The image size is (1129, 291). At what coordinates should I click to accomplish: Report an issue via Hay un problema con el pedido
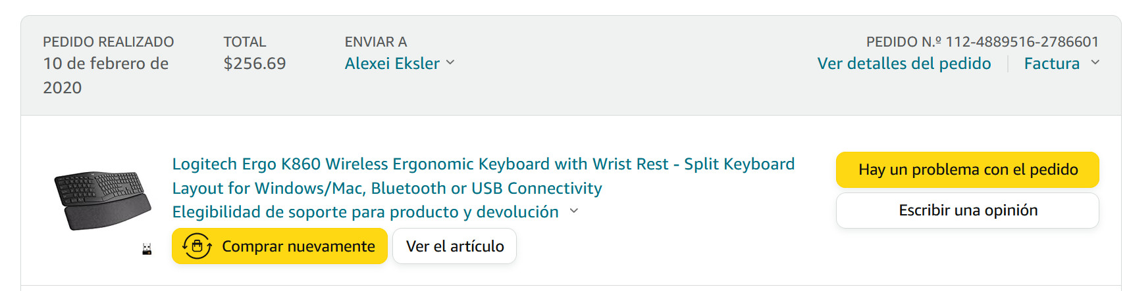(x=967, y=169)
